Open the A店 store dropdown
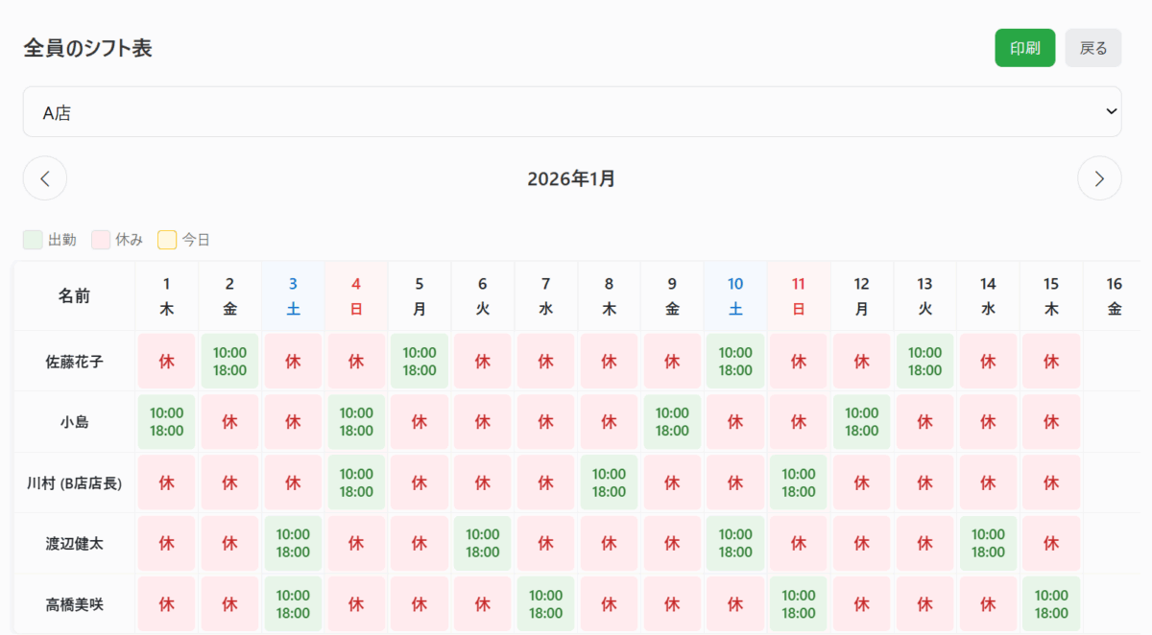1152x635 pixels. point(572,112)
